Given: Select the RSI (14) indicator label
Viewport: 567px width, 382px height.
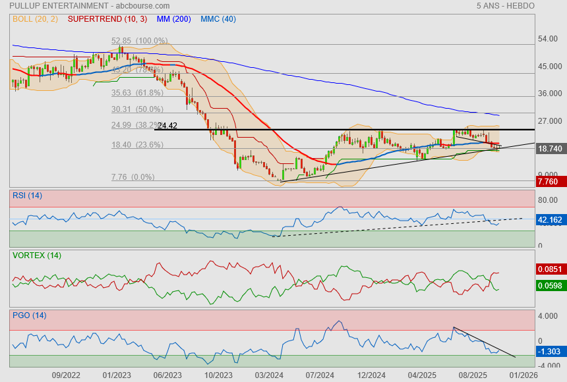Looking at the screenshot, I should click(x=27, y=195).
